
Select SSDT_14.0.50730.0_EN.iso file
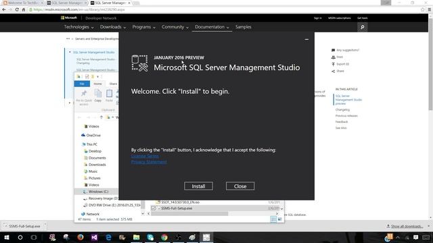[x=178, y=202]
